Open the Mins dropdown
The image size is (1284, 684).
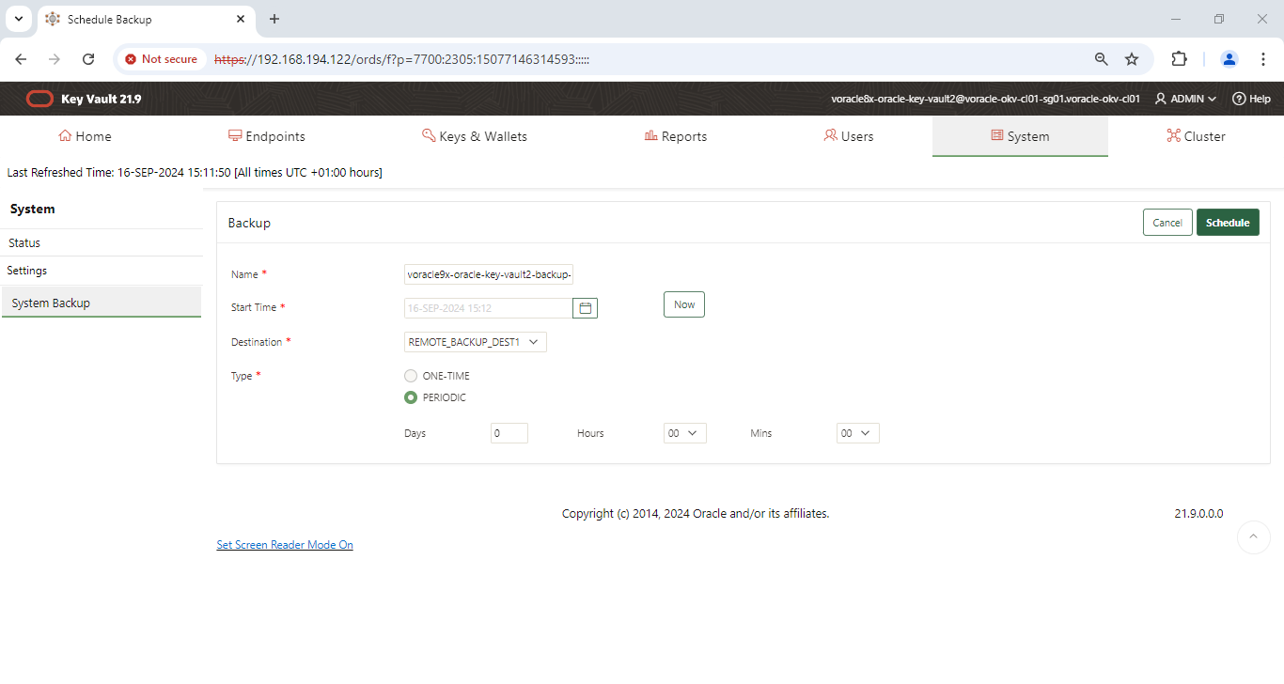click(857, 433)
